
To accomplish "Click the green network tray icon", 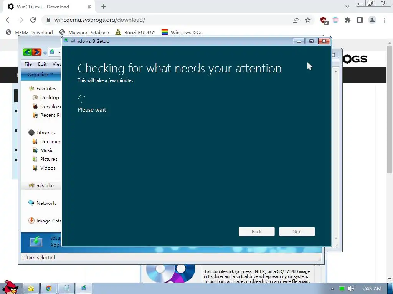I will click(x=342, y=289).
